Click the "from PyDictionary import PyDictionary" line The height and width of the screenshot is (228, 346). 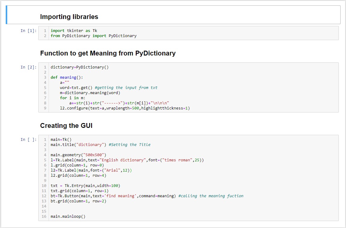94,36
